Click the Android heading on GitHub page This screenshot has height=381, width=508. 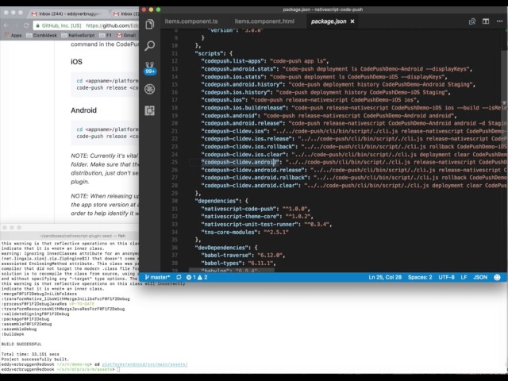tap(83, 110)
